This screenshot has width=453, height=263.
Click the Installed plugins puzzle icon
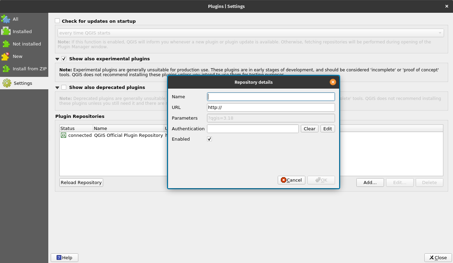pyautogui.click(x=6, y=31)
